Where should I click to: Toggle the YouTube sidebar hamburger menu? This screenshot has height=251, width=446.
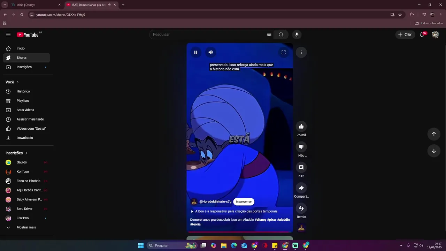tap(8, 35)
